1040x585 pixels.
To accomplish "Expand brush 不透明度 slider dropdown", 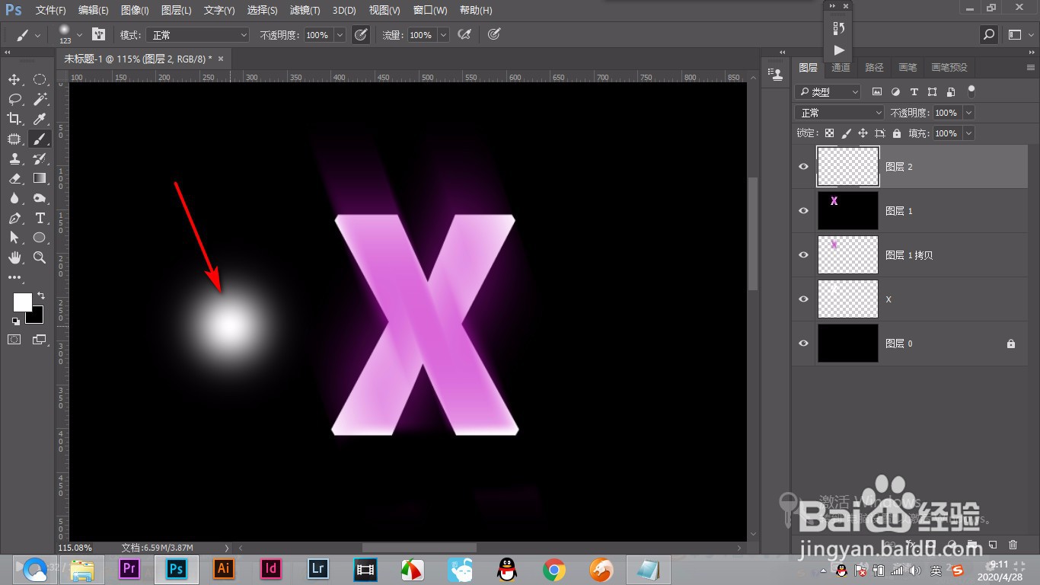I will click(x=340, y=35).
